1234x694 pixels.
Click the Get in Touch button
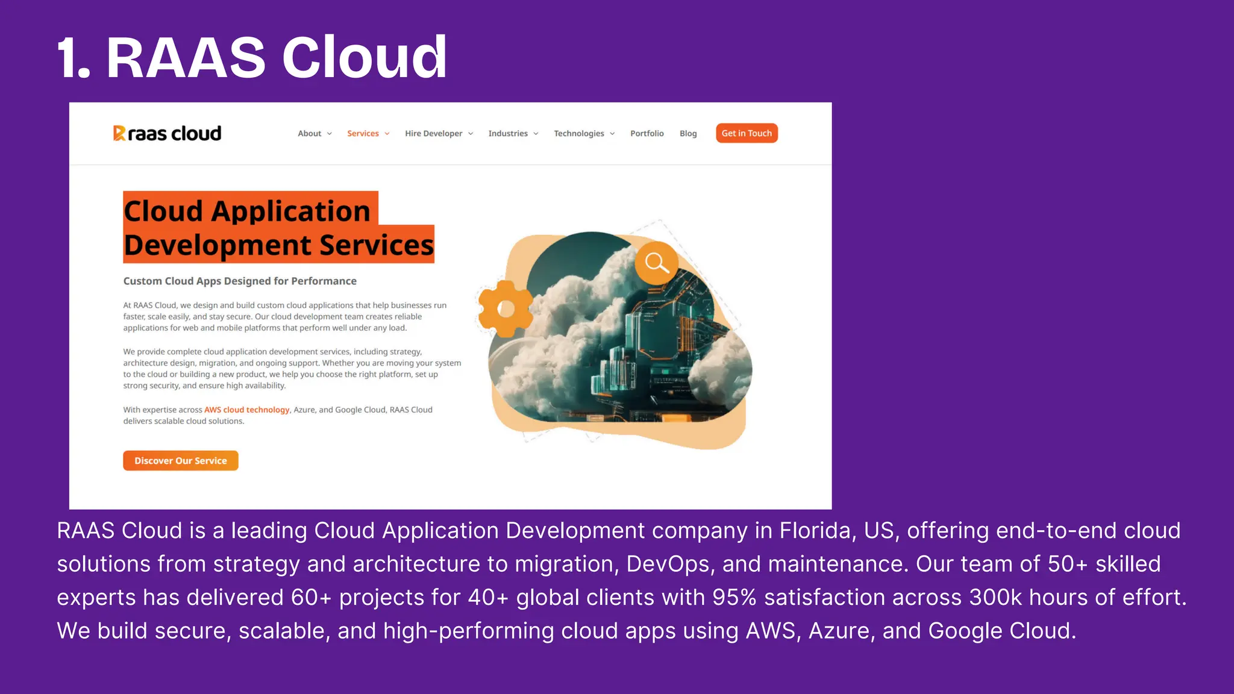747,133
